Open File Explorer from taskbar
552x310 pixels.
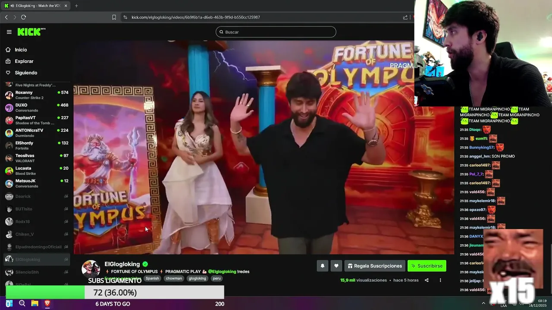coord(34,304)
